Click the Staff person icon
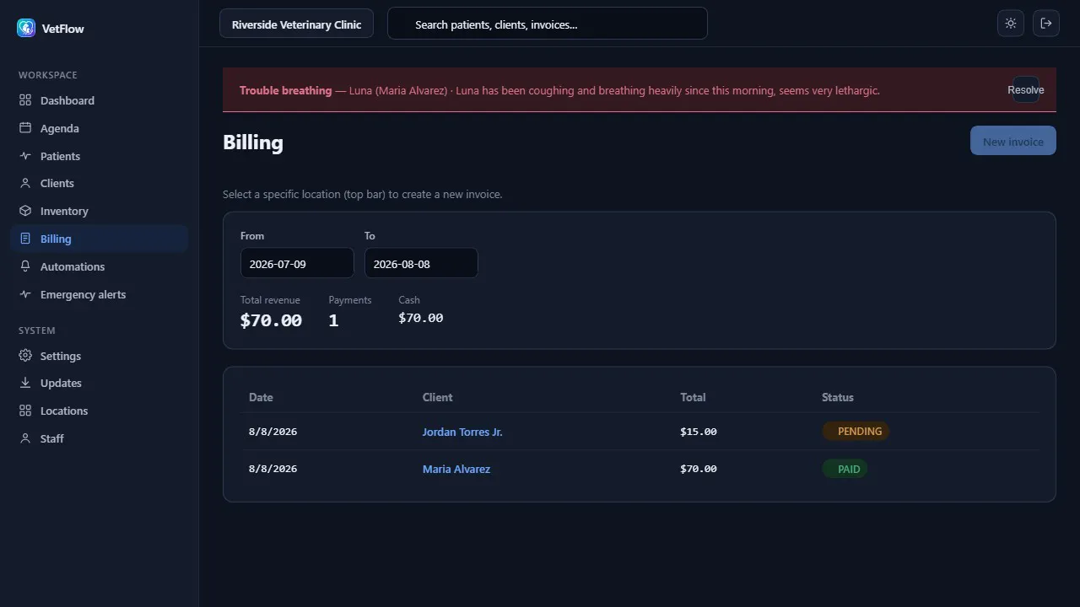1080x607 pixels. (25, 438)
